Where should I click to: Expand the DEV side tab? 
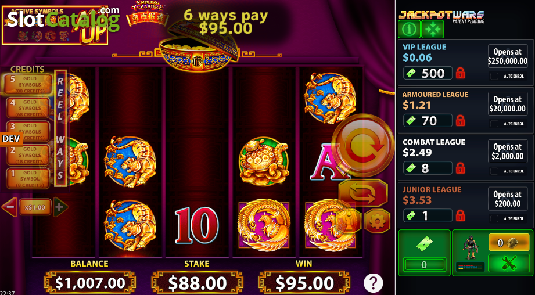click(11, 139)
